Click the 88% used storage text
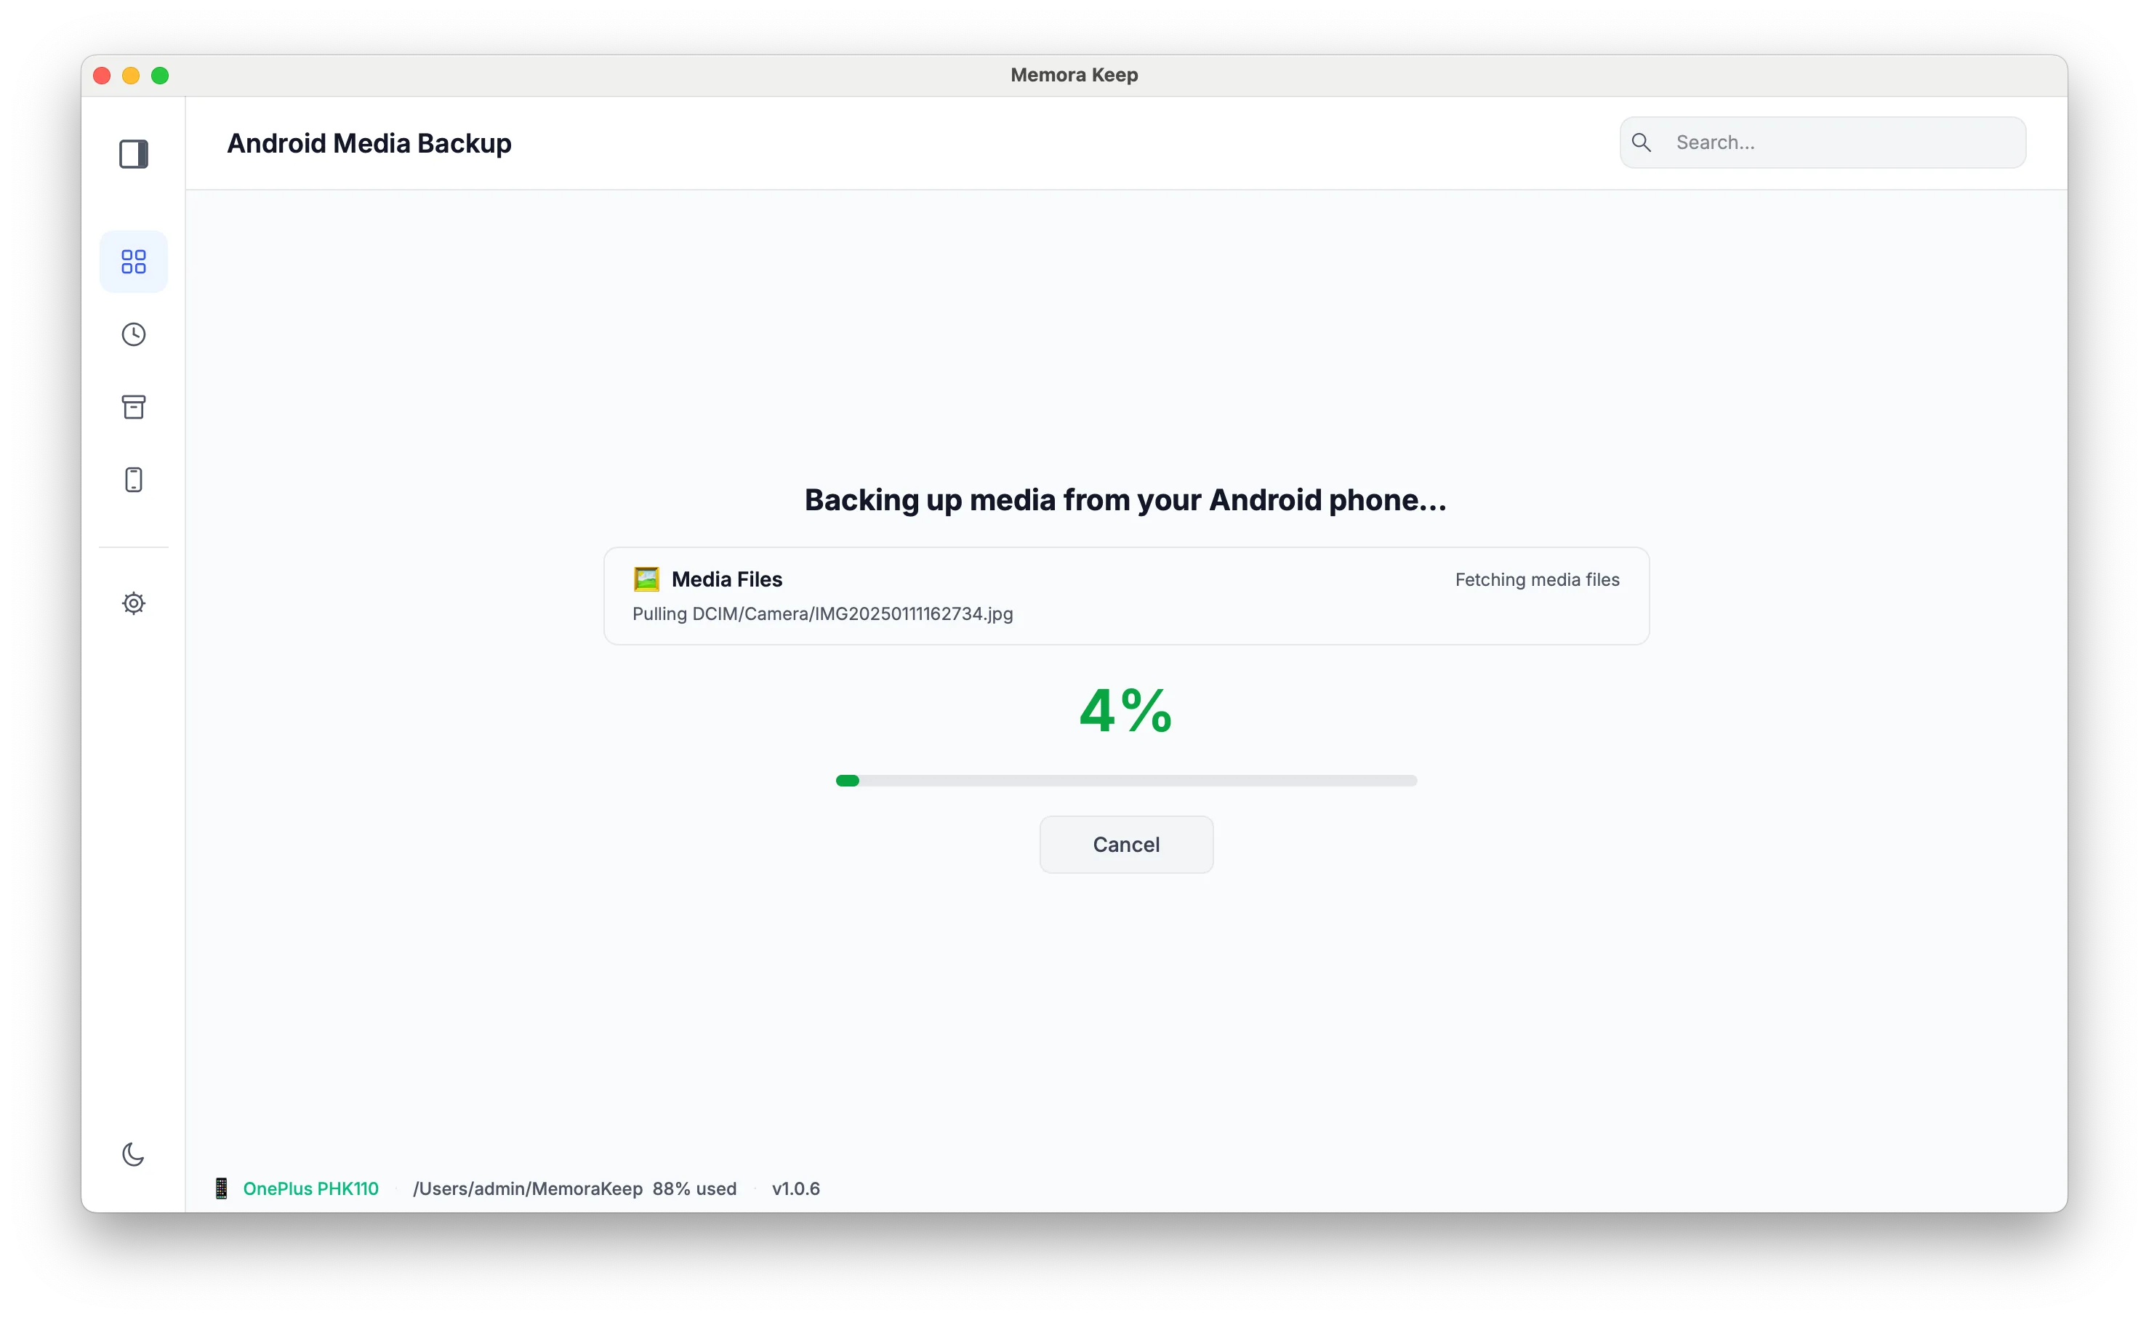The height and width of the screenshot is (1320, 2149). pos(694,1188)
